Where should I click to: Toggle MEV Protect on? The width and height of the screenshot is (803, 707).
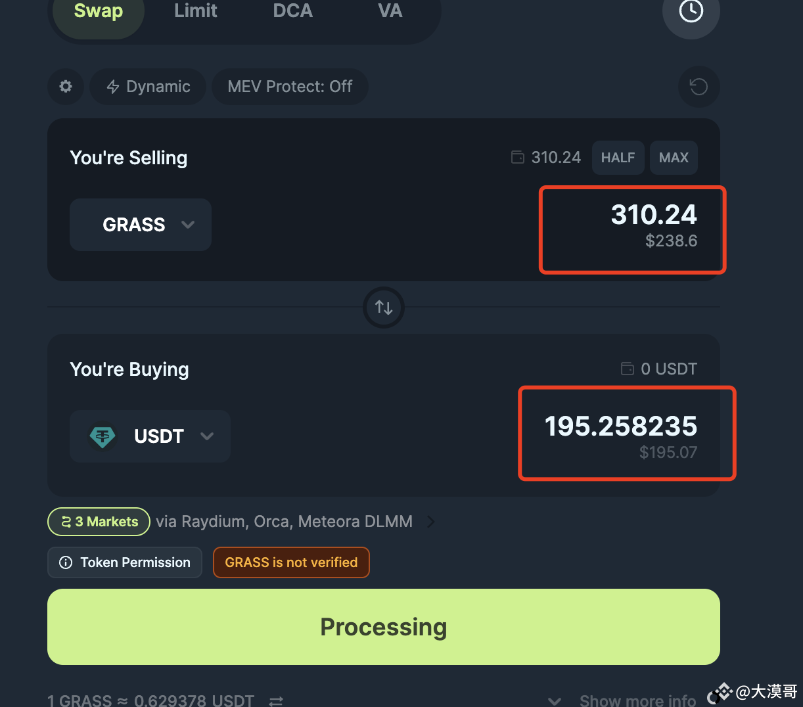tap(290, 86)
